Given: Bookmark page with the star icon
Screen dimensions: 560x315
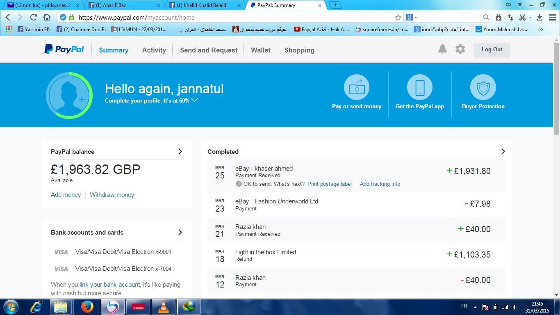Looking at the screenshot, I should click(x=398, y=18).
